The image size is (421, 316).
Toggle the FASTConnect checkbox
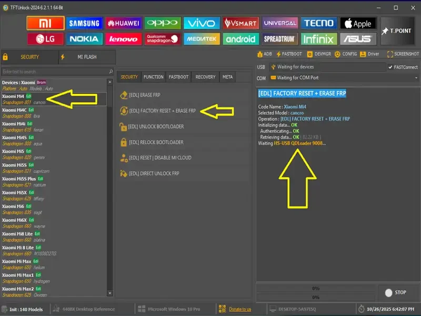coord(390,67)
